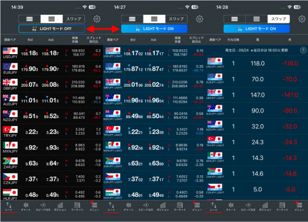This screenshot has height=222, width=308.
Task: Open メニュー in left screen's bottom bar
Action: point(94,207)
